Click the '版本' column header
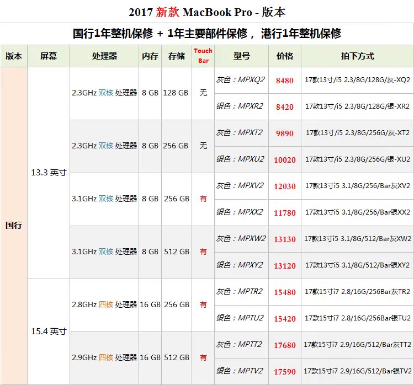414x385 pixels. [x=14, y=56]
